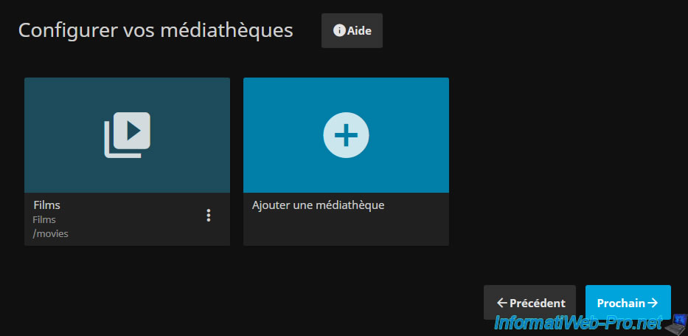Viewport: 688px width, 336px height.
Task: Click the dark footer under 'Ajouter une médiathèque'
Action: 346,230
